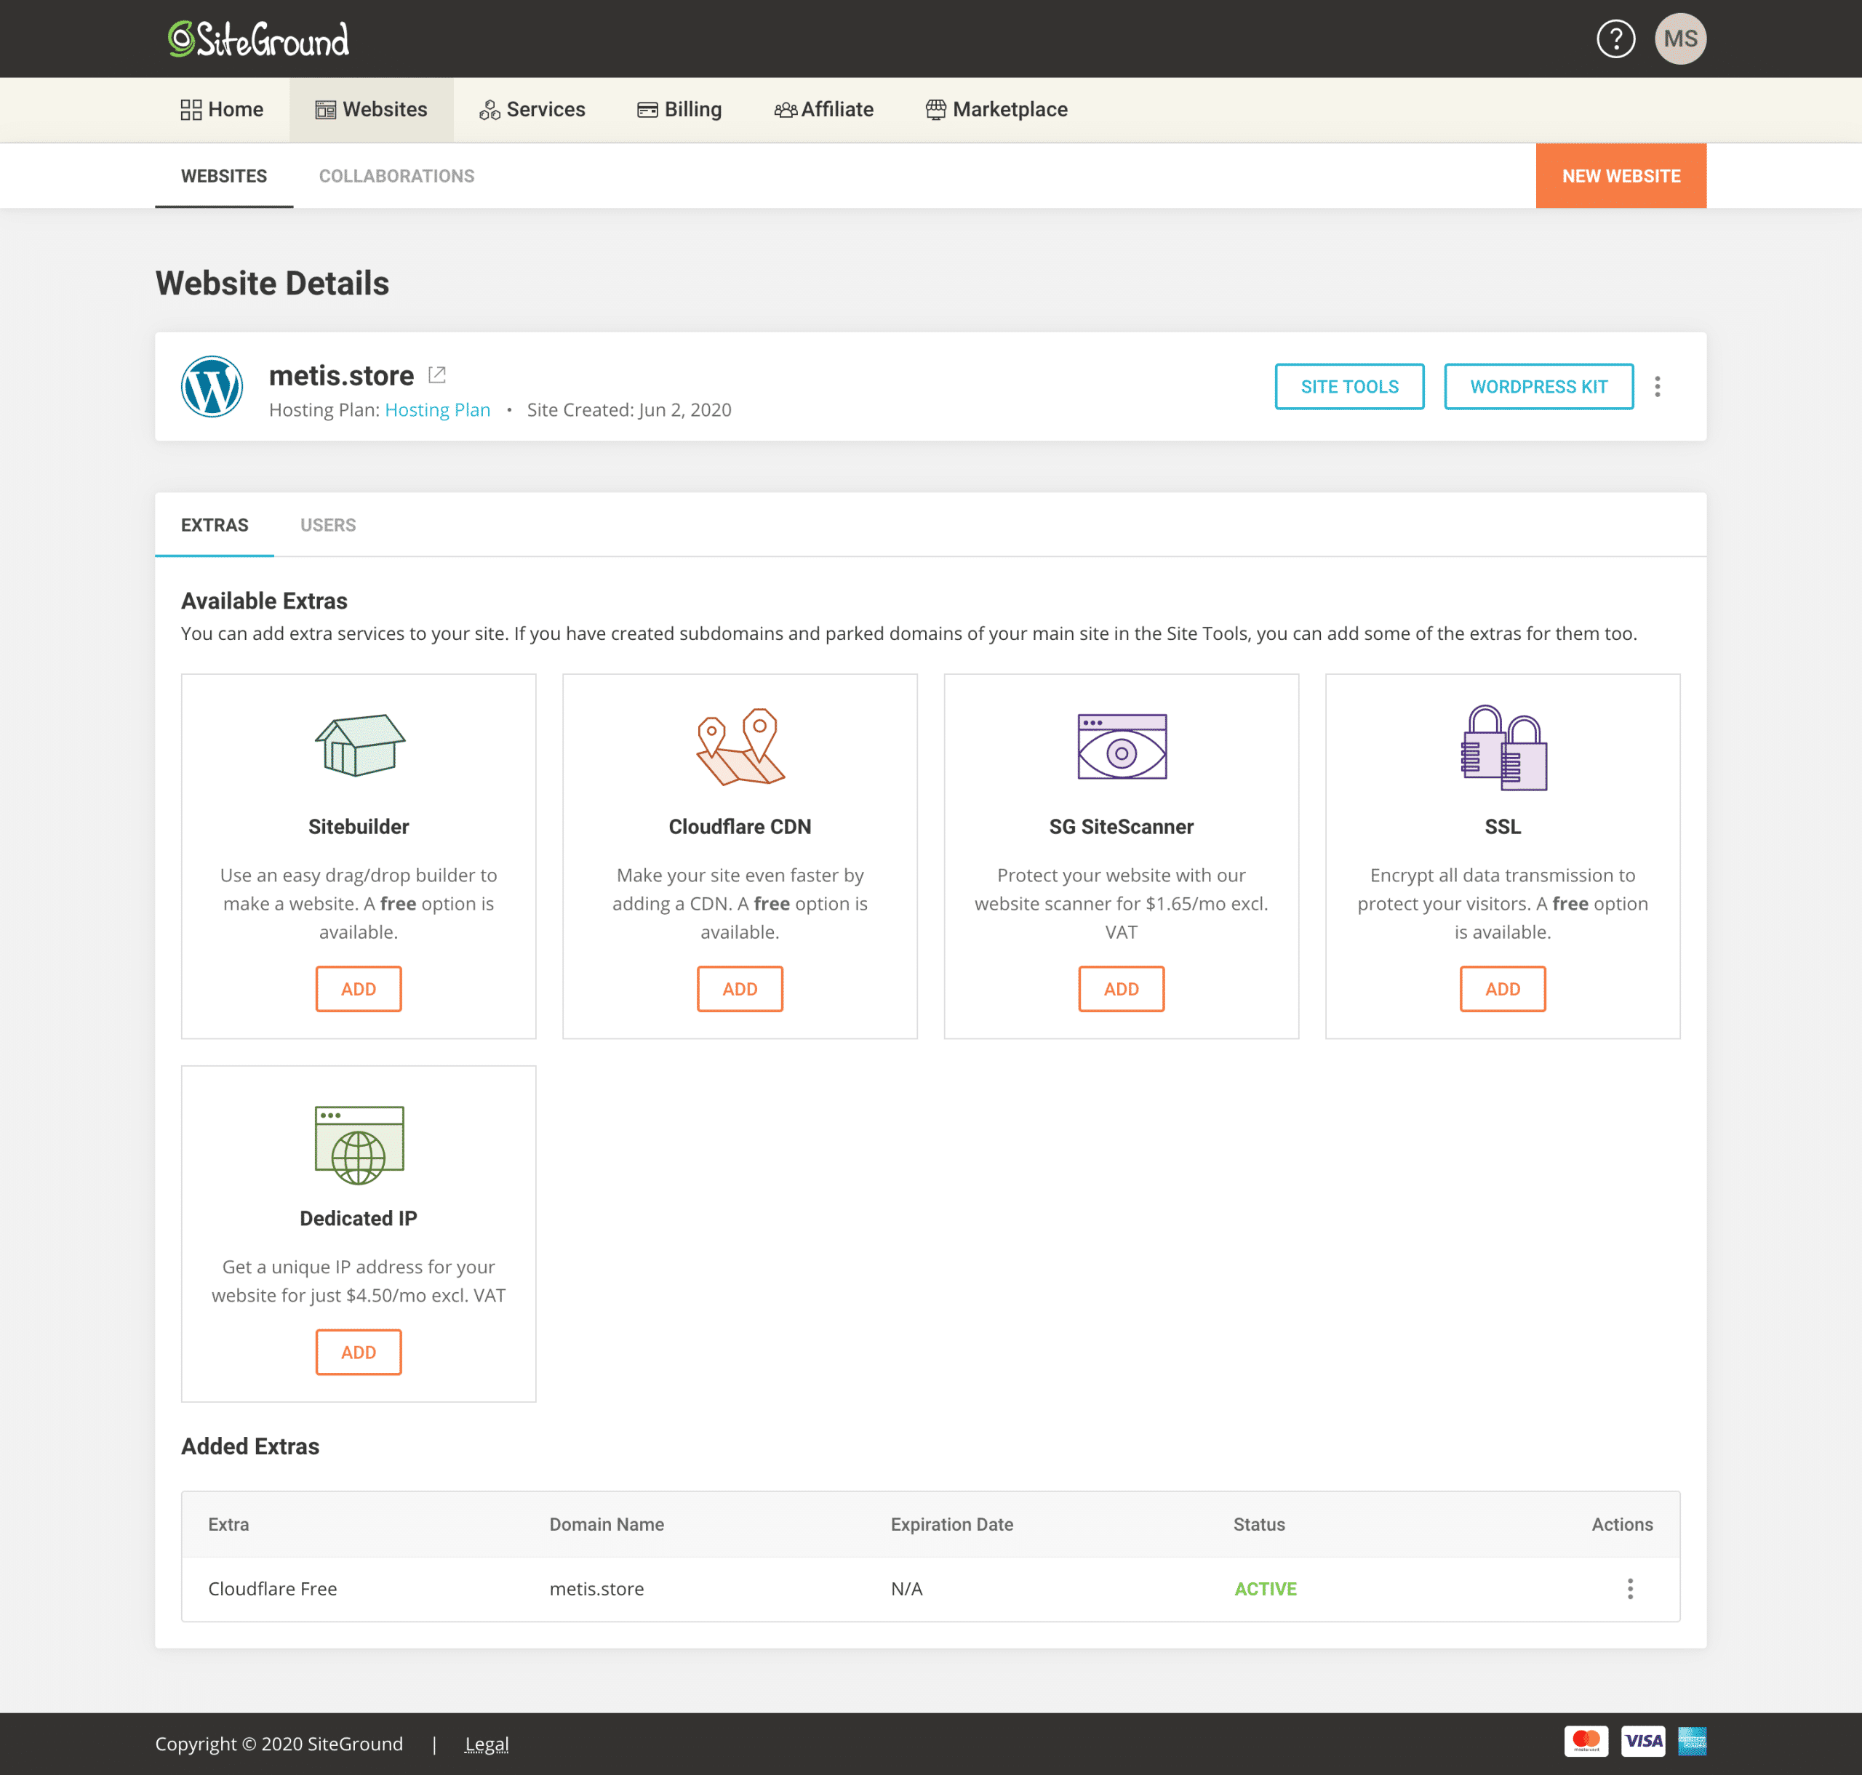
Task: Add the SG SiteScanner extra
Action: pyautogui.click(x=1122, y=989)
